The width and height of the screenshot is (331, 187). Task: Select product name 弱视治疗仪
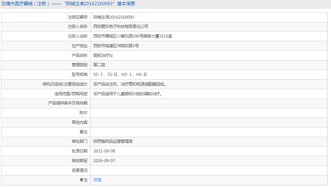pyautogui.click(x=103, y=55)
